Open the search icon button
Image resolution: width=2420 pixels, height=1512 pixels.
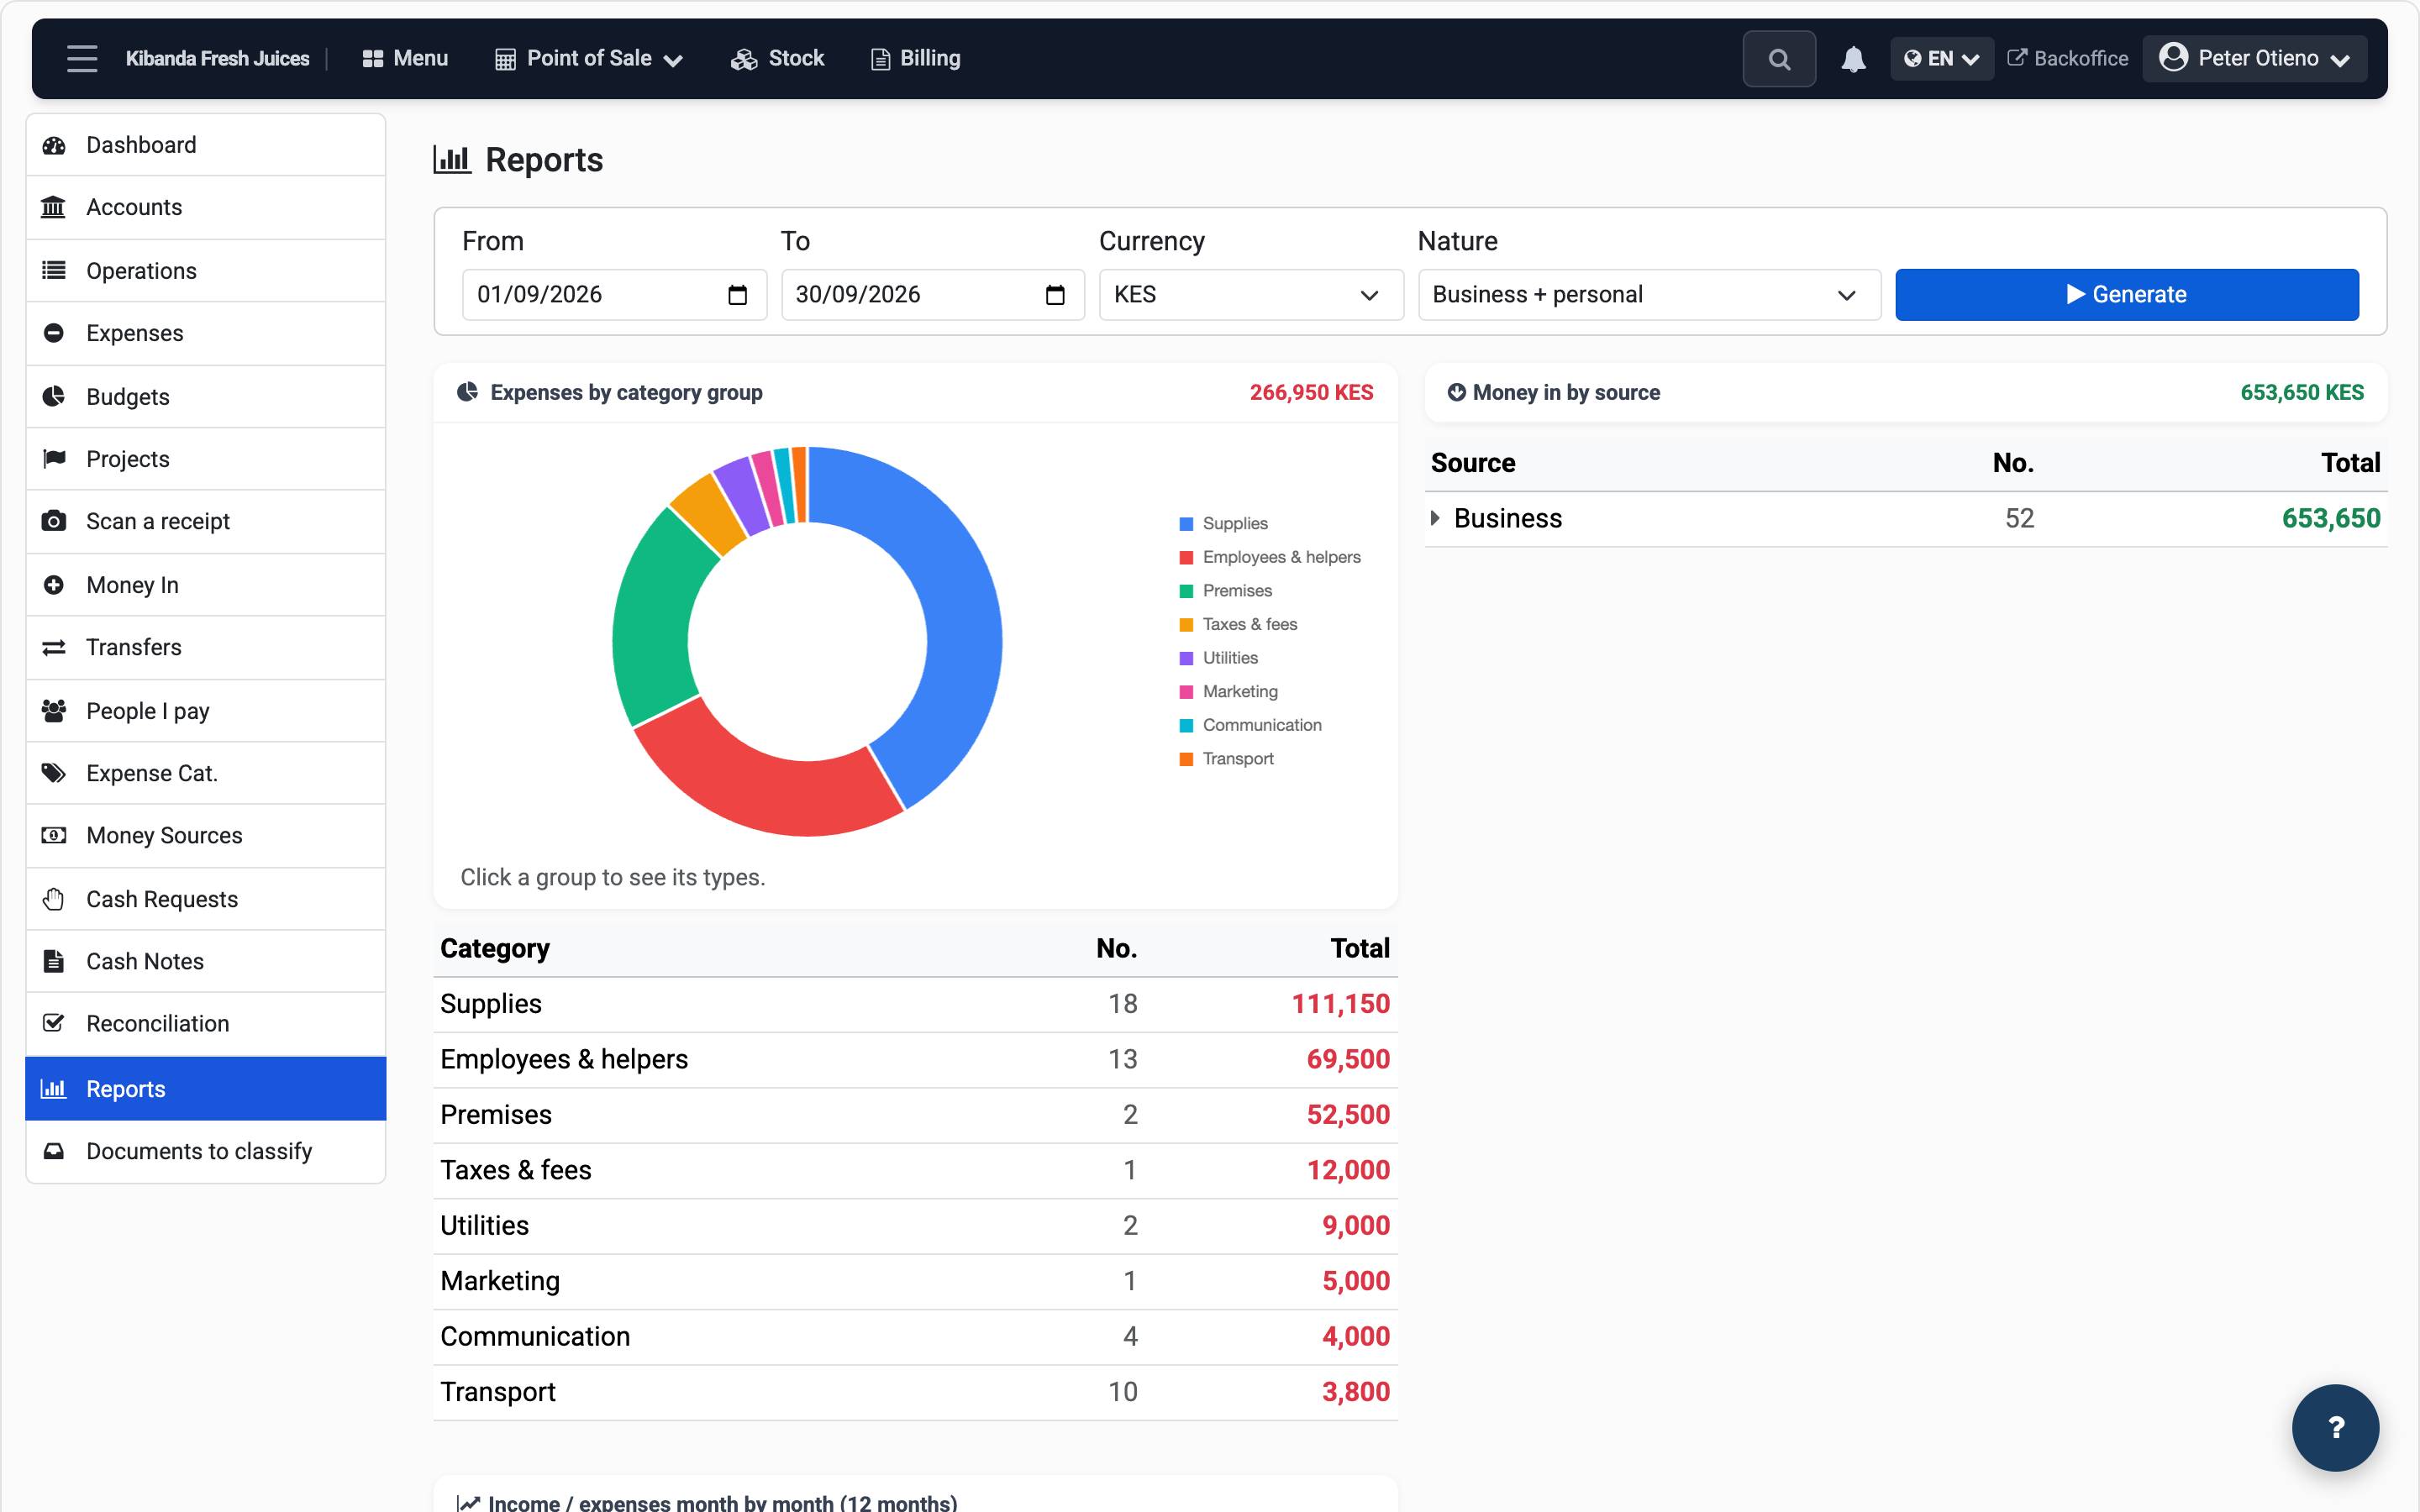coord(1779,59)
